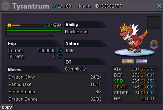Click the yellow happiness face icon
Screen dimensions: 163x110
pos(9,25)
